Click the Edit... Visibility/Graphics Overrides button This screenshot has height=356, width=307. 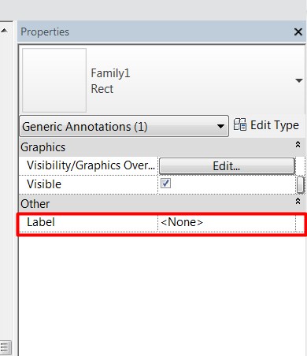pyautogui.click(x=227, y=166)
